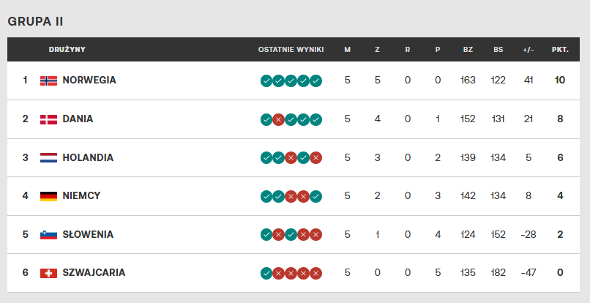Viewport: 590px width, 303px height.
Task: Click Szwajcaria's first green win icon
Action: click(x=266, y=274)
